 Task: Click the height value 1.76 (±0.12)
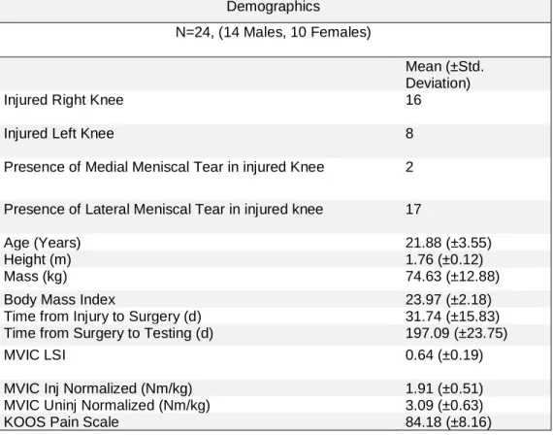444,259
